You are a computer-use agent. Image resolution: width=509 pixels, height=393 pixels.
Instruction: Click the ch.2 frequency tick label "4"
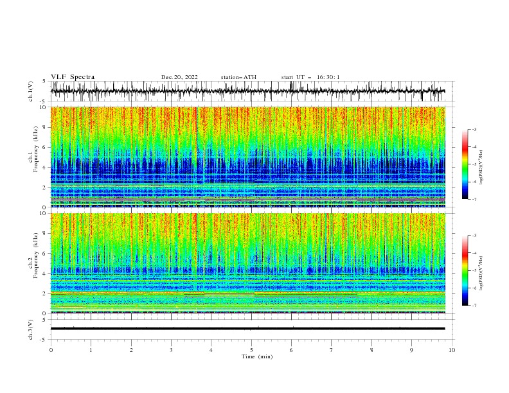coord(45,274)
